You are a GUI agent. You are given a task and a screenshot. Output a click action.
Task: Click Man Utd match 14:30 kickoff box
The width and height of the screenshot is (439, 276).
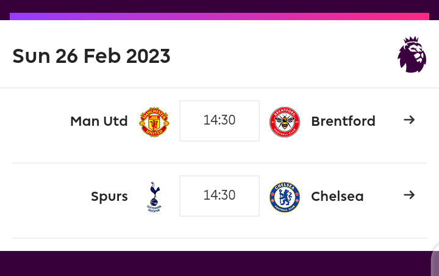(220, 121)
